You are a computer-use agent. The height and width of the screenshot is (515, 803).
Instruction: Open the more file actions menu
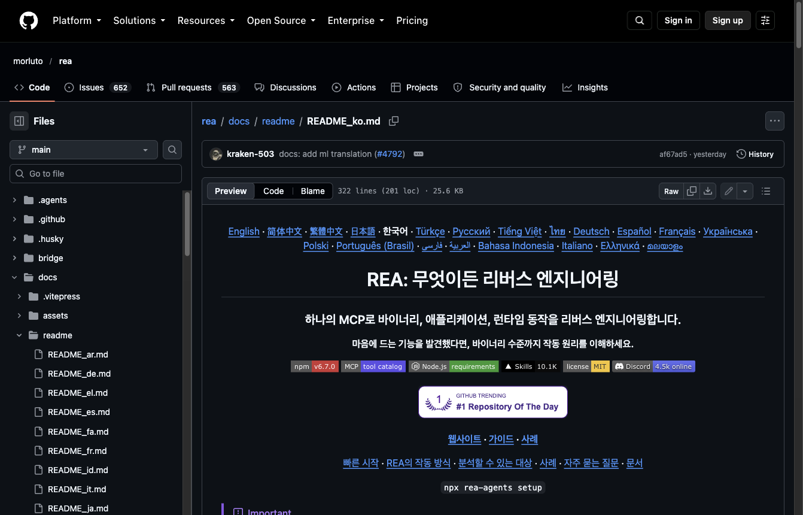click(775, 121)
